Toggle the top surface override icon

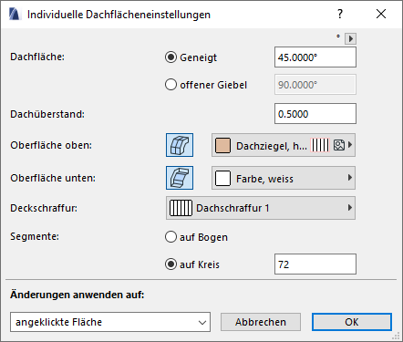pyautogui.click(x=180, y=145)
